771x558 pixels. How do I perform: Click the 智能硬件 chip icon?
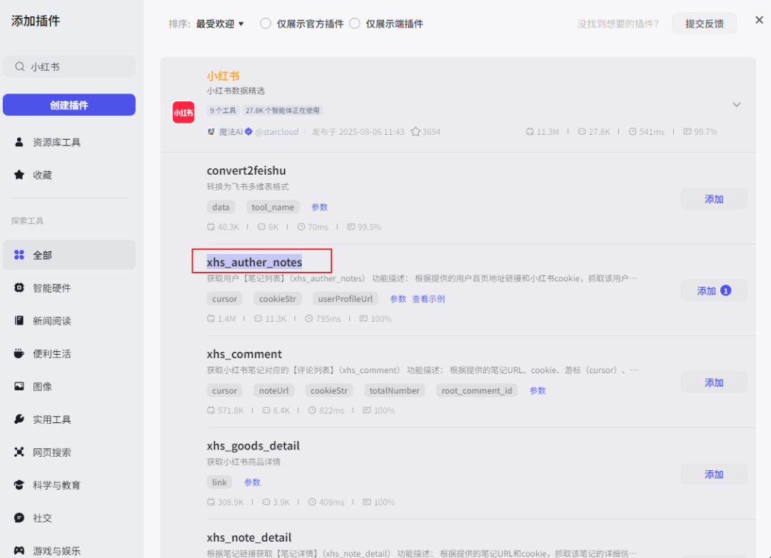point(19,288)
